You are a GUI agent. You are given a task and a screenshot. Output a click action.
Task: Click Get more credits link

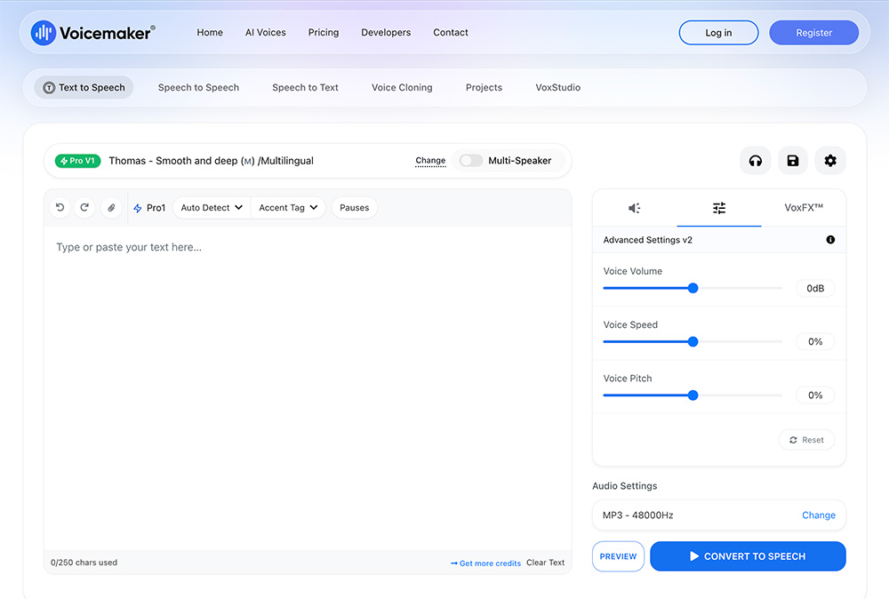tap(486, 563)
